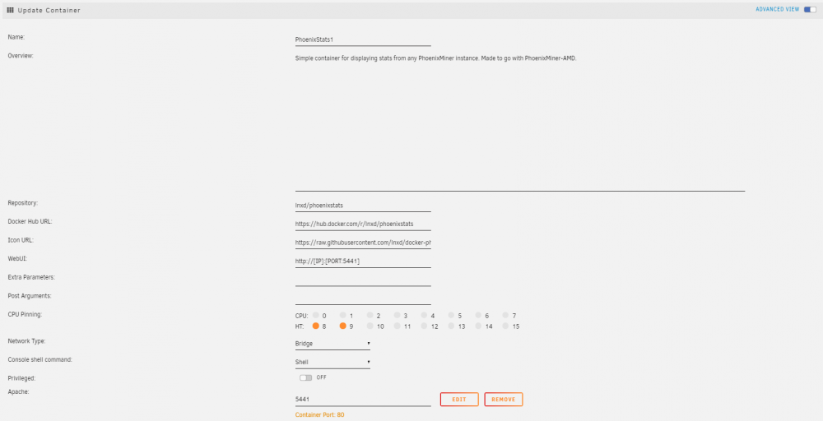The width and height of the screenshot is (823, 421).
Task: Click into the Overview description text area
Action: [519, 123]
